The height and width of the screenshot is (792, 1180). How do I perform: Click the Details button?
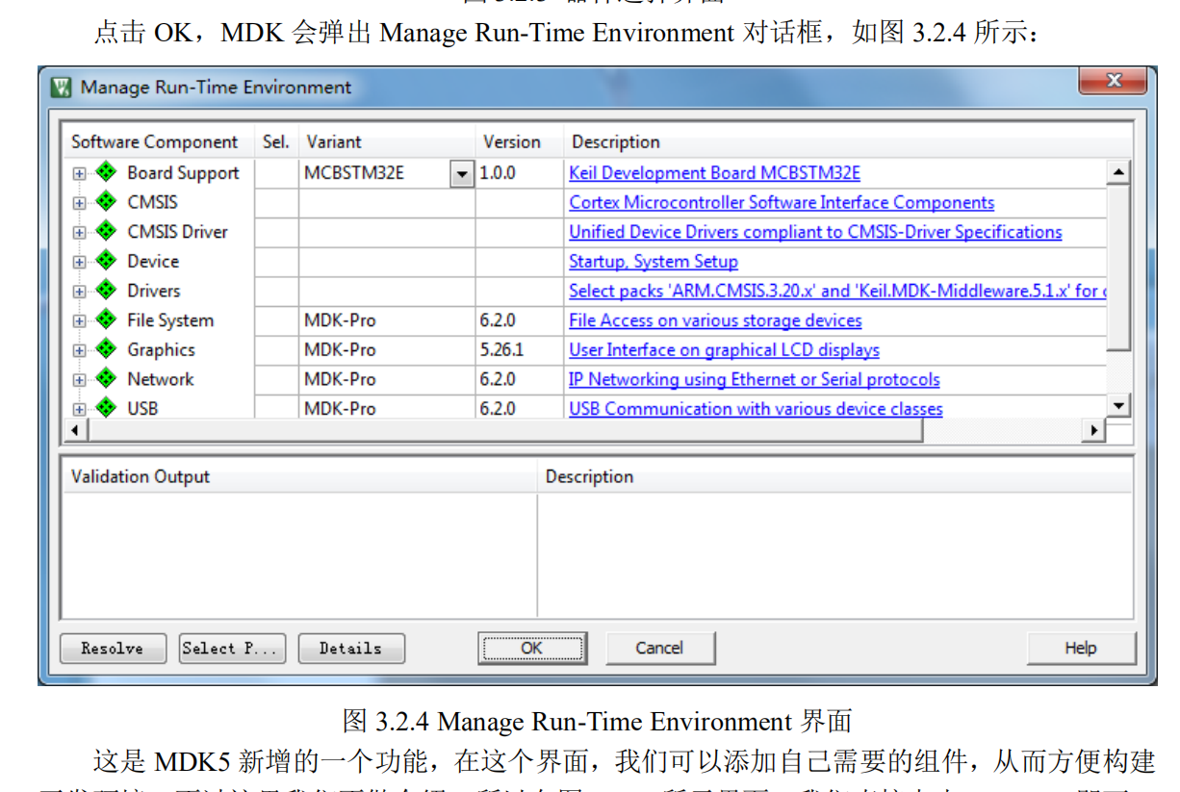pyautogui.click(x=351, y=649)
